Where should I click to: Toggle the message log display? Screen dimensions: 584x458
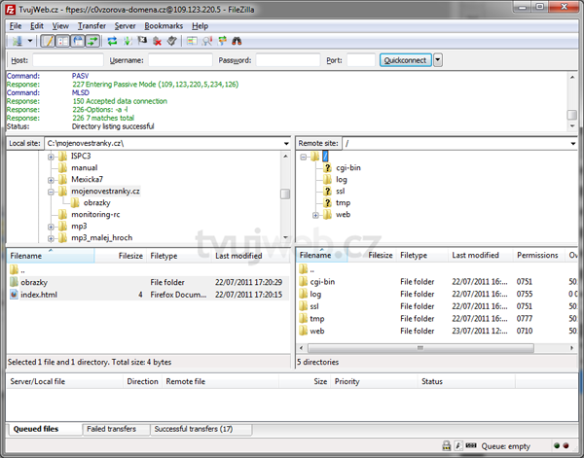tap(48, 41)
